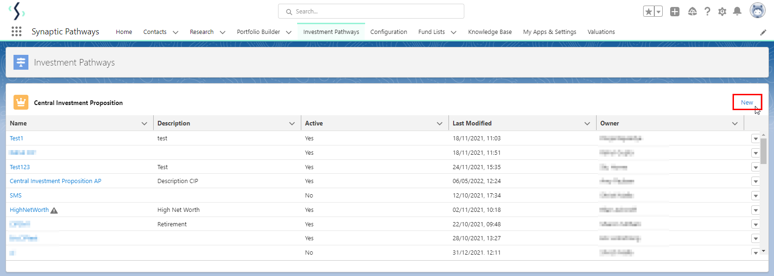Expand the Portfolio Builder dropdown chevron

[289, 32]
